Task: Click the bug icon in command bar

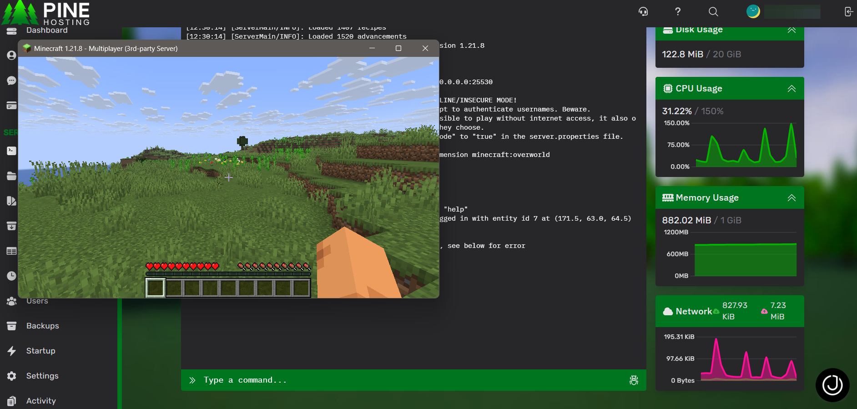Action: coord(634,380)
